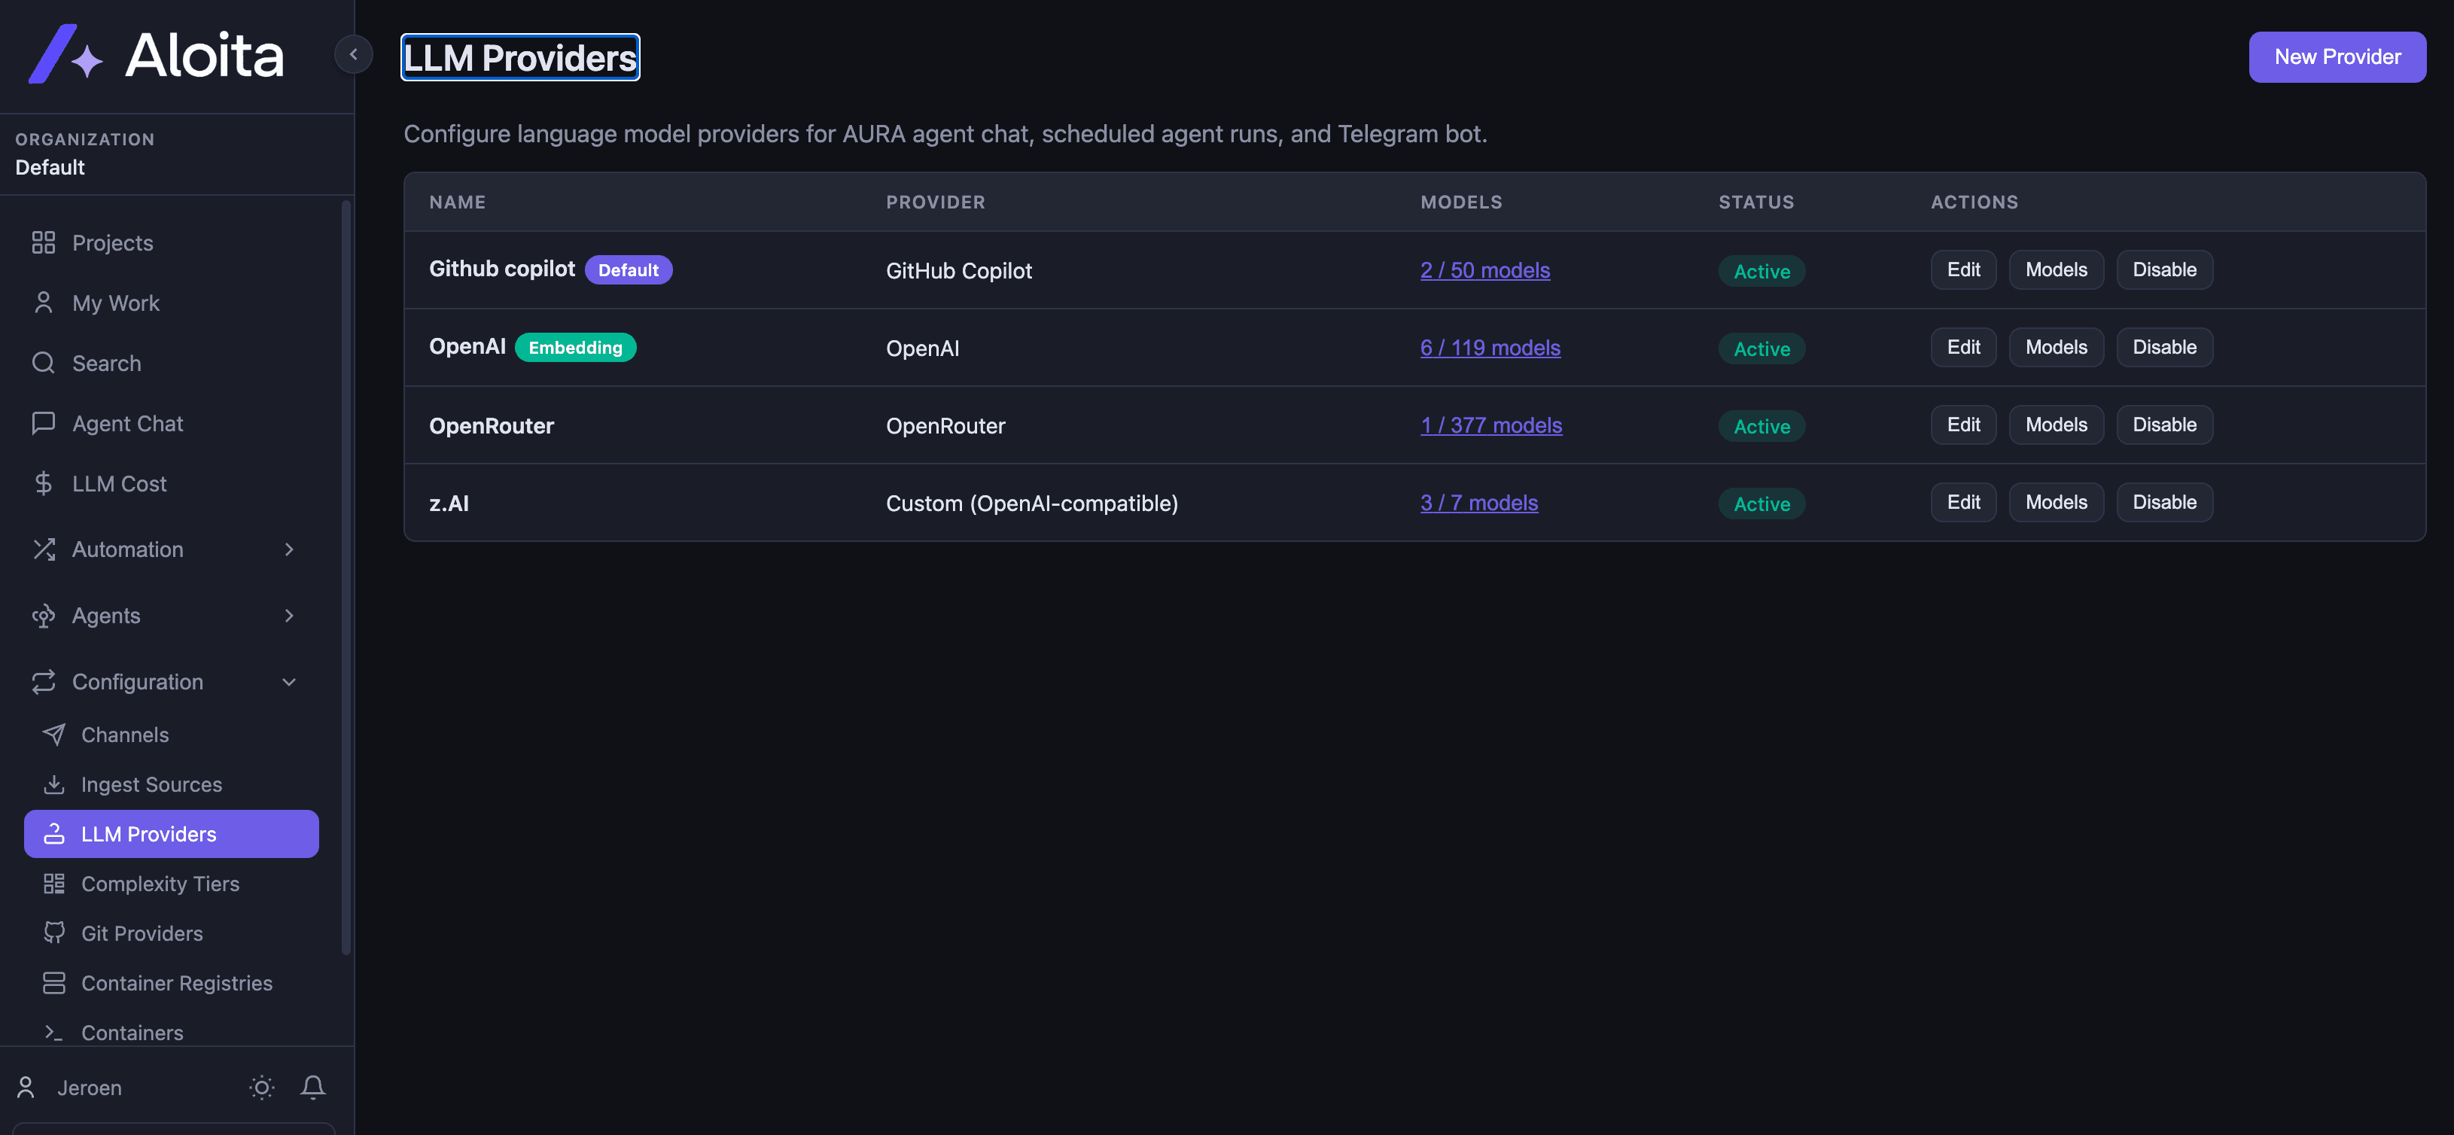Click the Jeroen username label
The image size is (2454, 1135).
(x=90, y=1088)
